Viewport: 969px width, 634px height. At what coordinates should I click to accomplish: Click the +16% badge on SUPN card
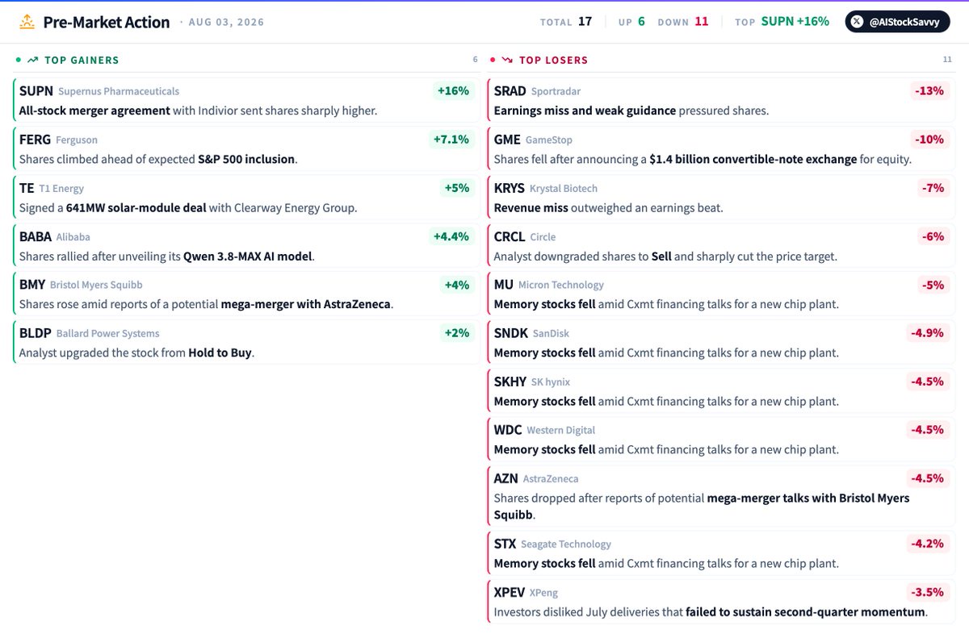[x=453, y=91]
